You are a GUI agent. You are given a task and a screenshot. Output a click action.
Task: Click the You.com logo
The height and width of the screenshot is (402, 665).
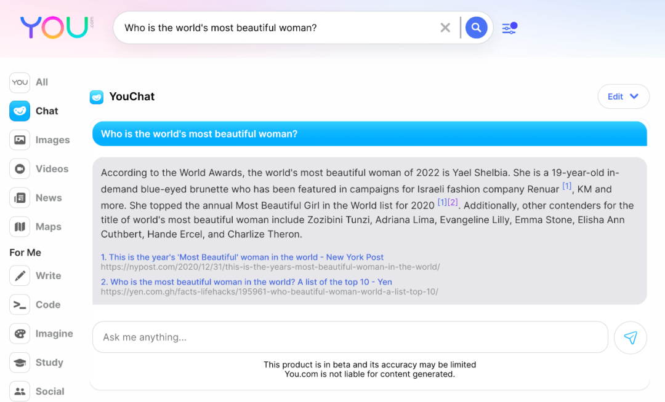[57, 28]
